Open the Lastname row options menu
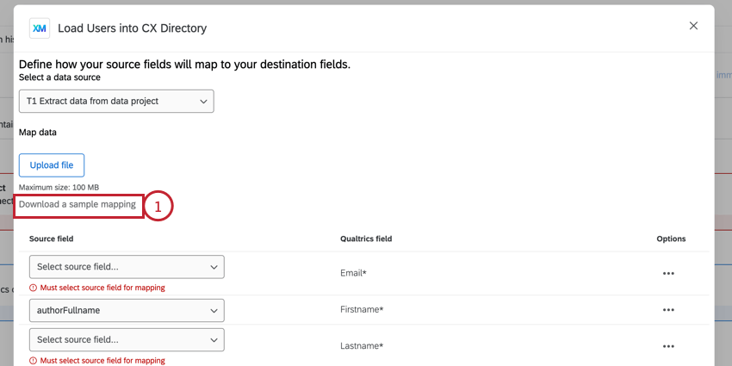The image size is (732, 366). pyautogui.click(x=667, y=346)
